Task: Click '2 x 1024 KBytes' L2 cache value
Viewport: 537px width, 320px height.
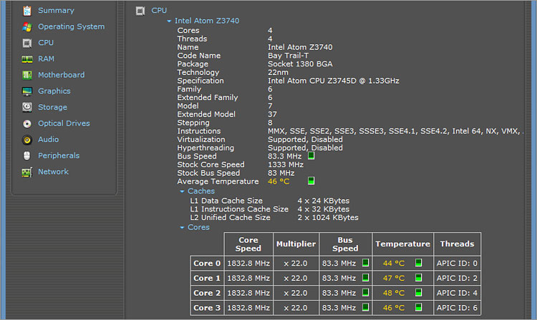Action: (x=328, y=218)
